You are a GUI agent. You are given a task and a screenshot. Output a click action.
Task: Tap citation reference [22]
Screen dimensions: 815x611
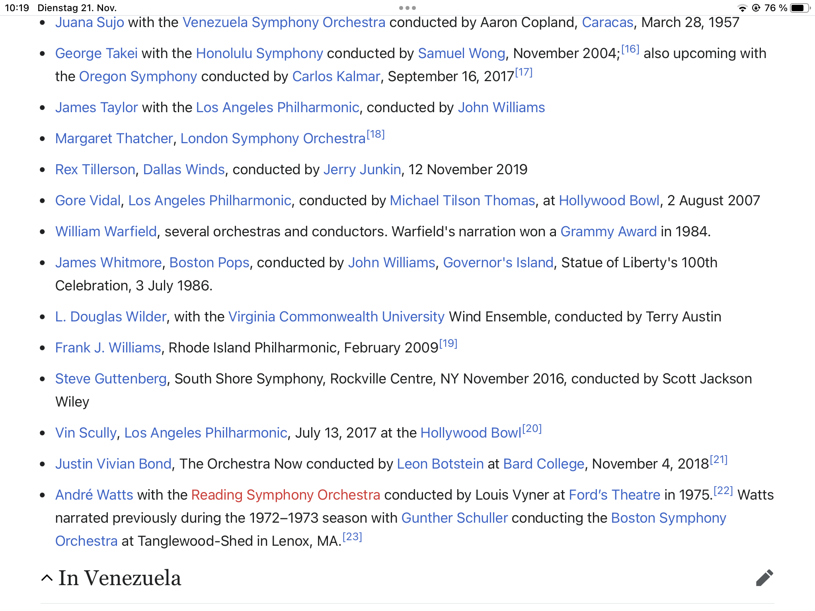click(723, 491)
